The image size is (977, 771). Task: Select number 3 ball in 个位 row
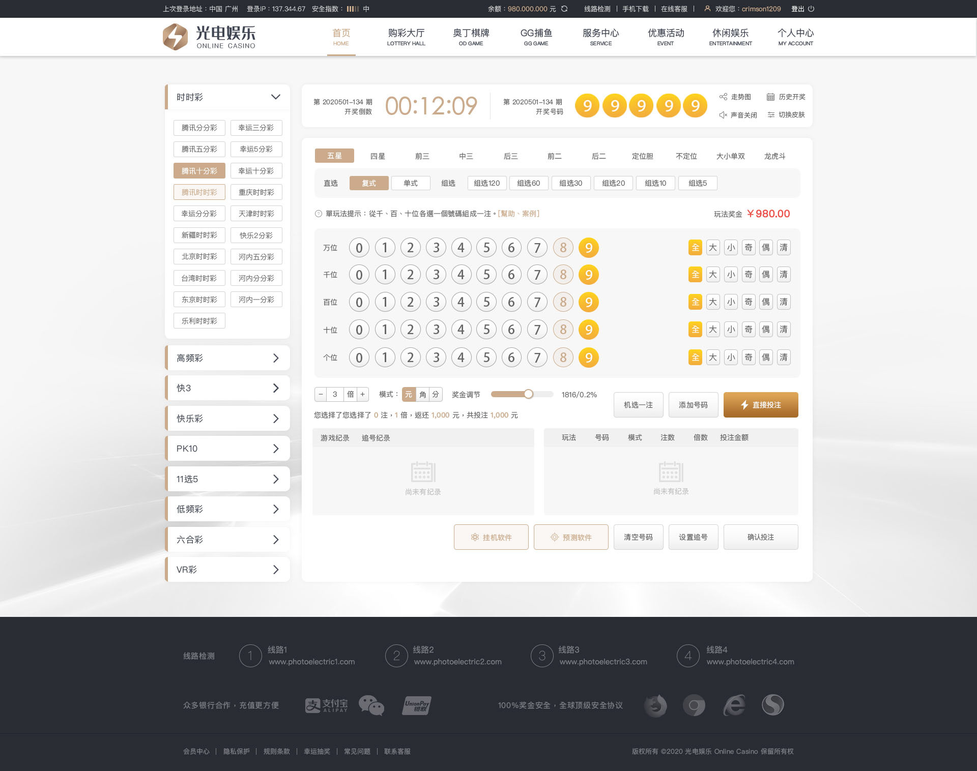(x=436, y=358)
